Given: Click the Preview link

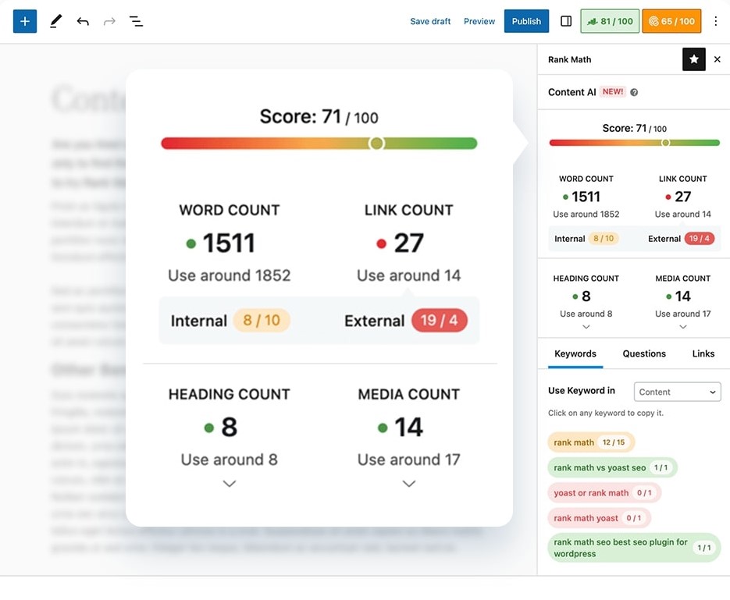Looking at the screenshot, I should pyautogui.click(x=479, y=21).
